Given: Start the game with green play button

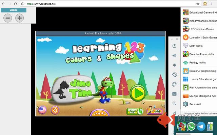Looking at the screenshot, I should pyautogui.click(x=138, y=93).
